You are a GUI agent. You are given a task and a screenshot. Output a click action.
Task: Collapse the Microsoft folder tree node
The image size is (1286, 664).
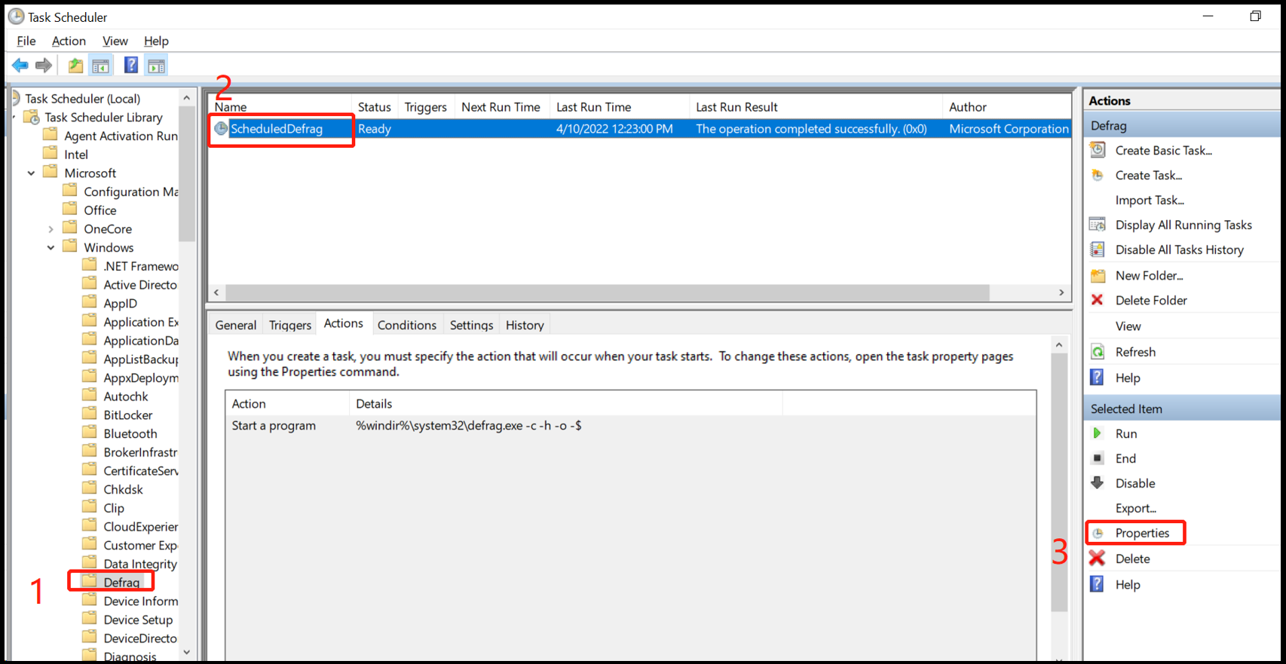[31, 173]
